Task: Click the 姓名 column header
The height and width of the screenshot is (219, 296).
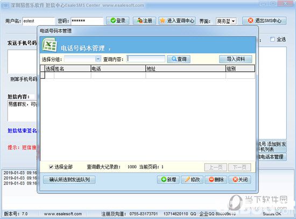Action: [x=73, y=69]
